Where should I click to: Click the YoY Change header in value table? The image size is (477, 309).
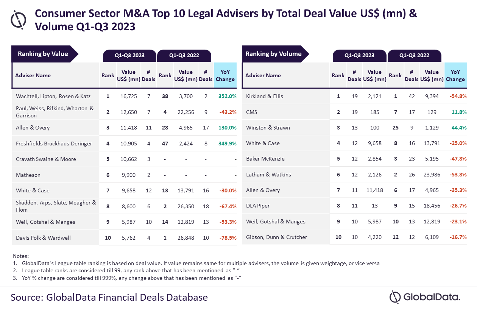pyautogui.click(x=225, y=75)
